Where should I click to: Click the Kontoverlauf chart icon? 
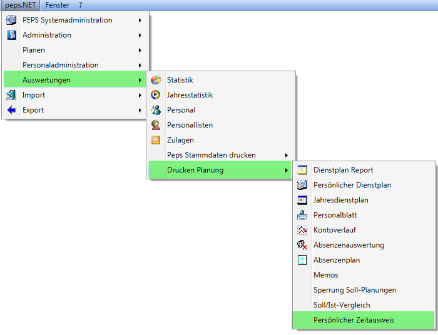(302, 230)
